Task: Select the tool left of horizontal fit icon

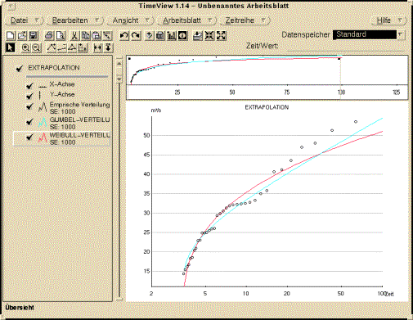Action: (83, 48)
